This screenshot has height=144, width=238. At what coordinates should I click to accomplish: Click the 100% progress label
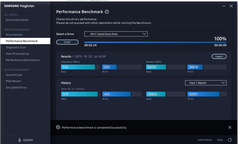point(220,39)
